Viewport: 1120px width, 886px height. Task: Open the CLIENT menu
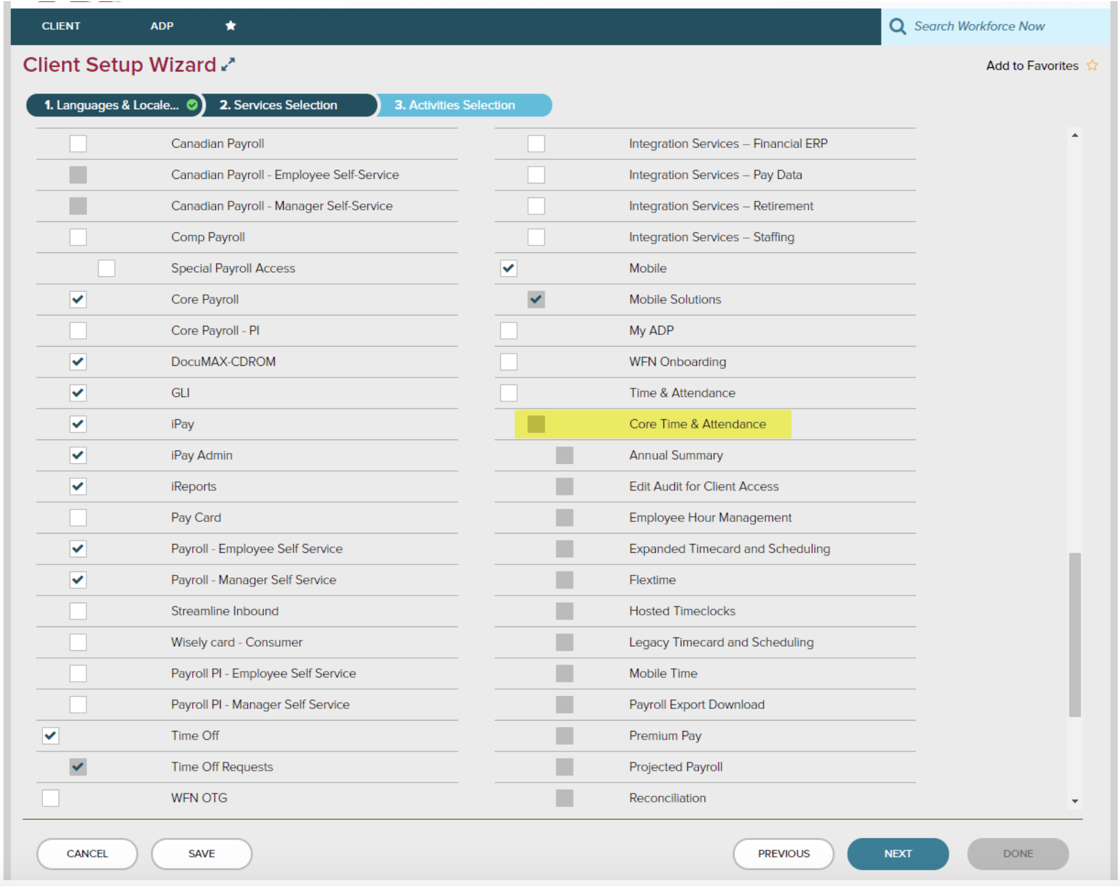click(61, 26)
